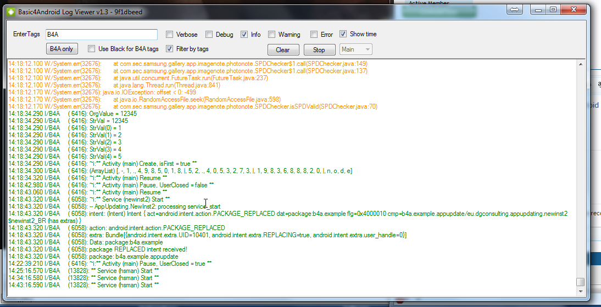Turn off Filter by tags
601x307 pixels.
coord(170,49)
